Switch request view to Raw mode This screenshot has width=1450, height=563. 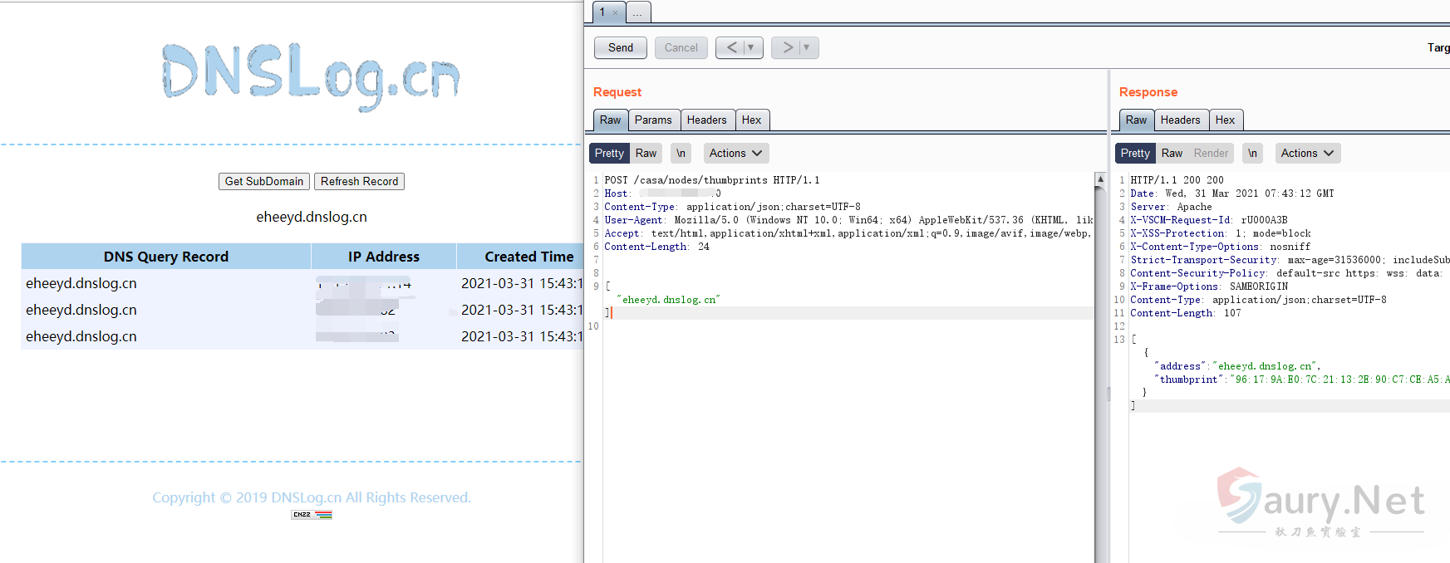pos(646,154)
